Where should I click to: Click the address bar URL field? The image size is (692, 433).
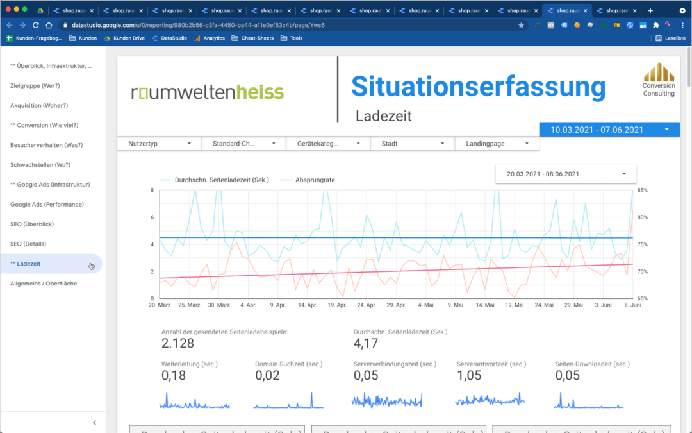point(288,25)
